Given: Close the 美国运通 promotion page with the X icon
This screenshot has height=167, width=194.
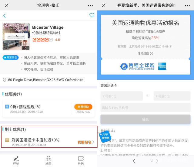Looking at the screenshot, I should [x=104, y=5].
